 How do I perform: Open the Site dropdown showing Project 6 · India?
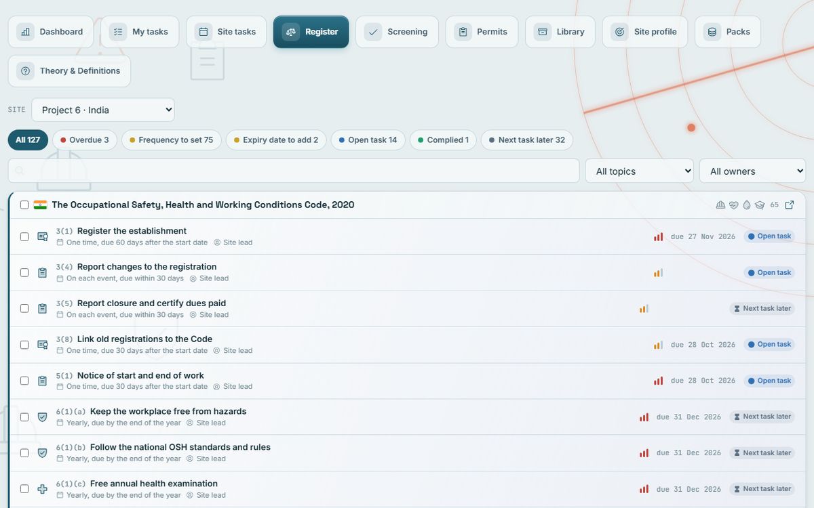pos(103,110)
